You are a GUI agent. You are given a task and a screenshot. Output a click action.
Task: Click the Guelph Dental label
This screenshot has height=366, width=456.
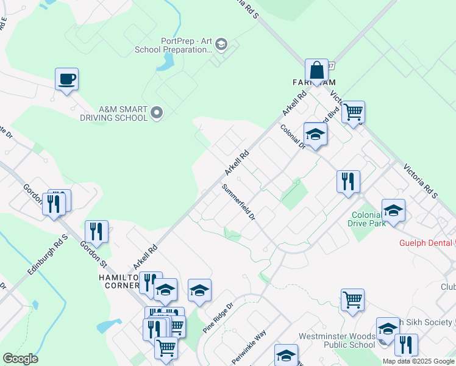[426, 243]
